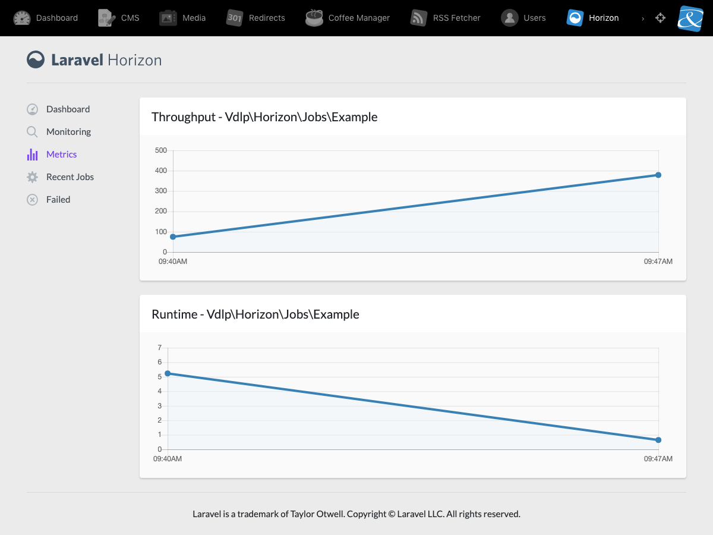Click Runtime chart data point at 09:47AM
This screenshot has width=713, height=535.
(658, 440)
